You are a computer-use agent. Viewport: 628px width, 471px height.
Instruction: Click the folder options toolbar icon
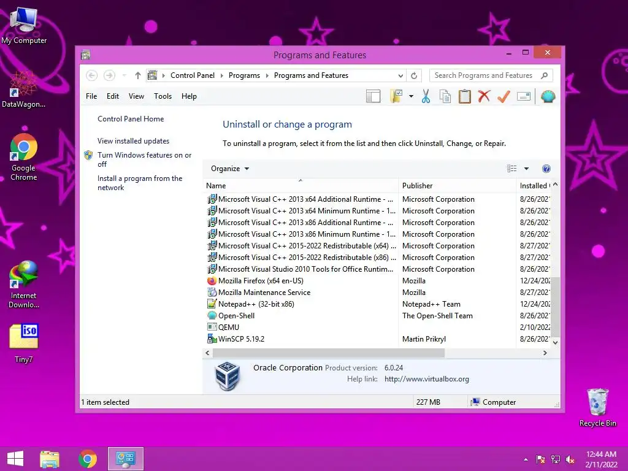pyautogui.click(x=396, y=96)
